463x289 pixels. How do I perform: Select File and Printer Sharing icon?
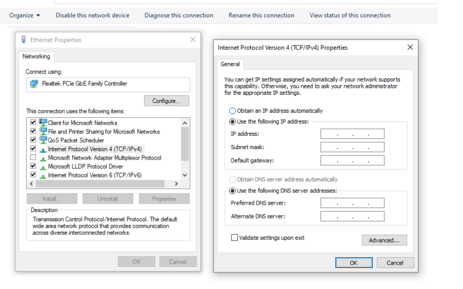43,131
